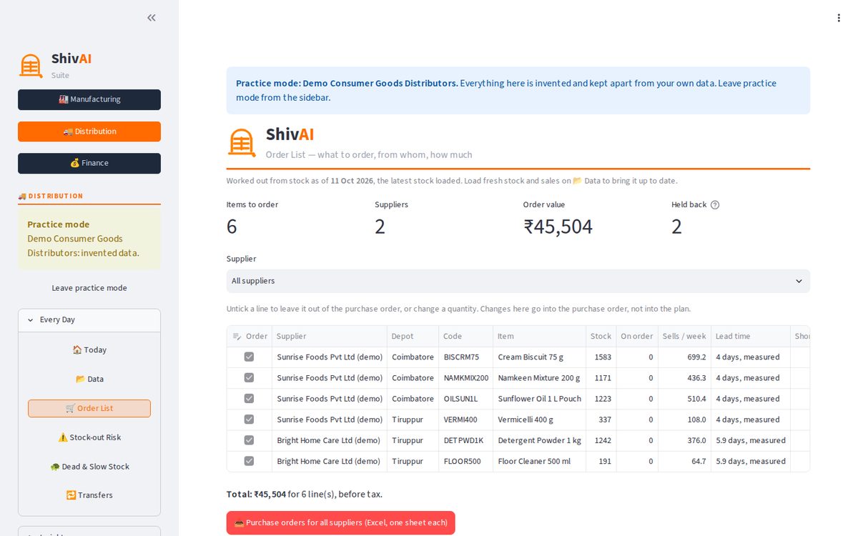This screenshot has height=536, width=858.
Task: Untick the Cream Biscuit 75 g order checkbox
Action: [x=249, y=357]
